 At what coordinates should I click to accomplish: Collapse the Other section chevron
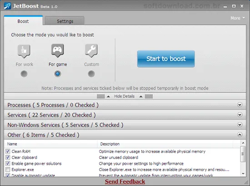point(240,135)
